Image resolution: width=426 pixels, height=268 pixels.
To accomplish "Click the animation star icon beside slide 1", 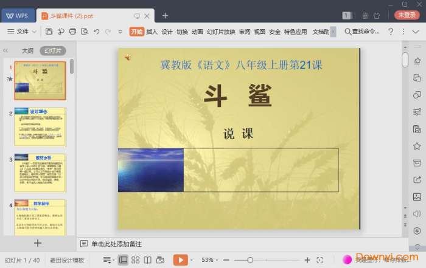I will coord(10,78).
